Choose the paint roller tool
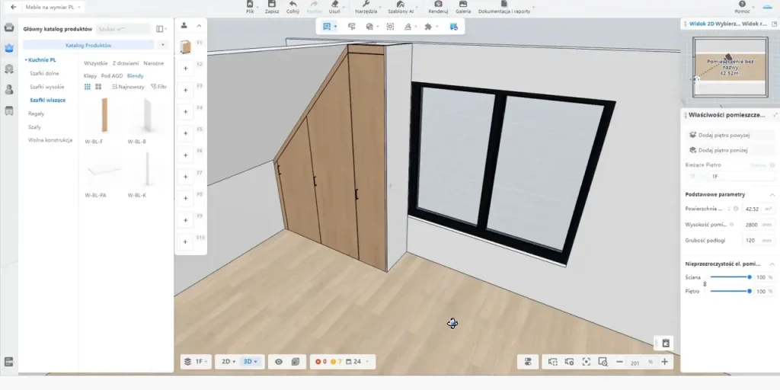This screenshot has height=390, width=780. point(352,27)
